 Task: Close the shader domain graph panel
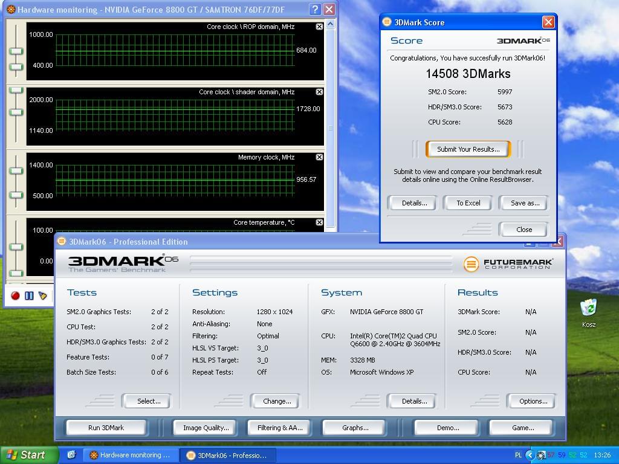click(319, 92)
